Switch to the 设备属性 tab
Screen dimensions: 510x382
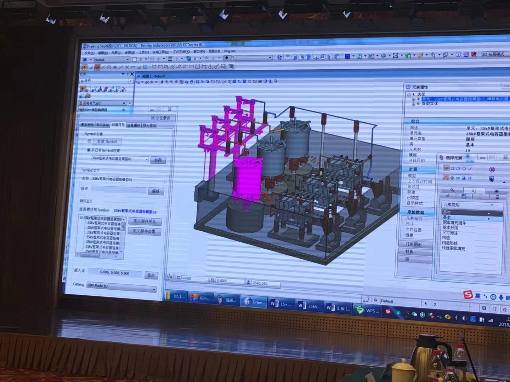point(134,125)
